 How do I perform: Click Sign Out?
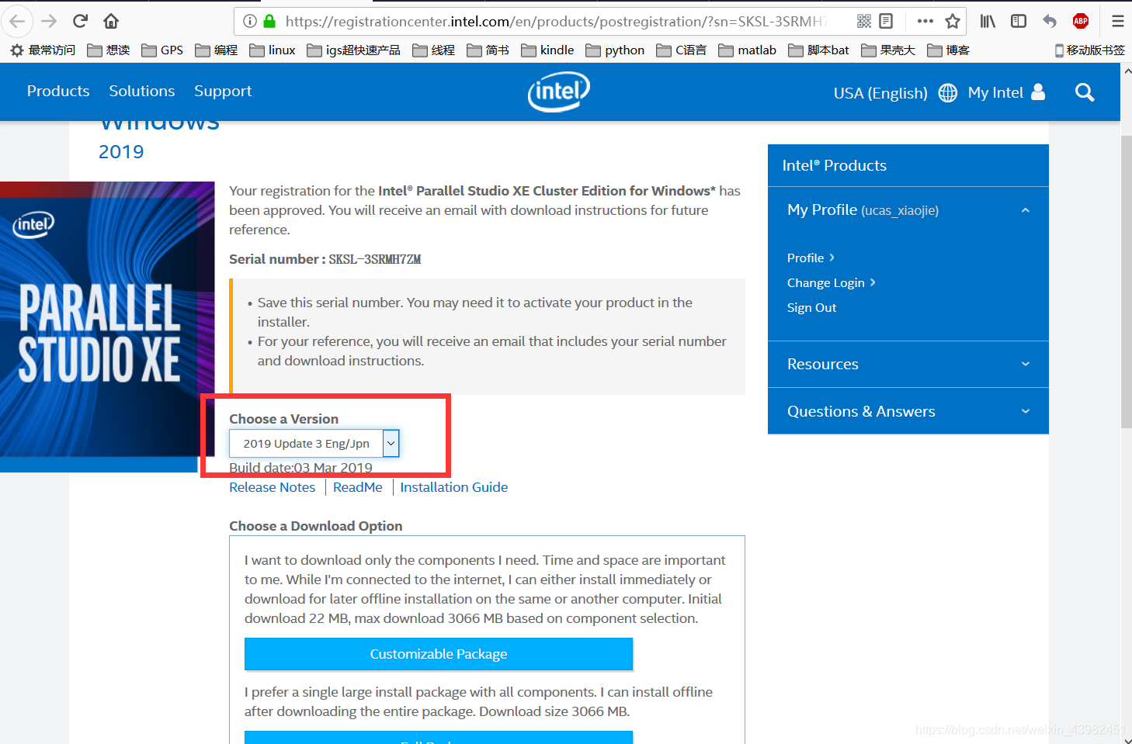811,307
